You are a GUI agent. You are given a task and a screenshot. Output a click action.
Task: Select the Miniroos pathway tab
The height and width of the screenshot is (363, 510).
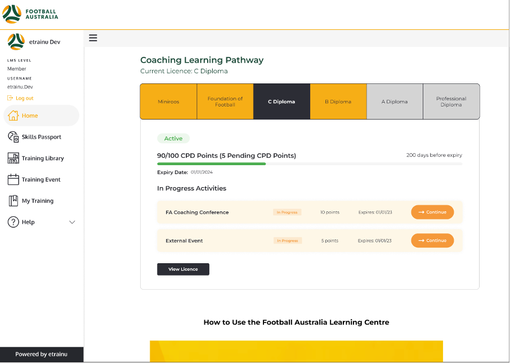coord(168,101)
